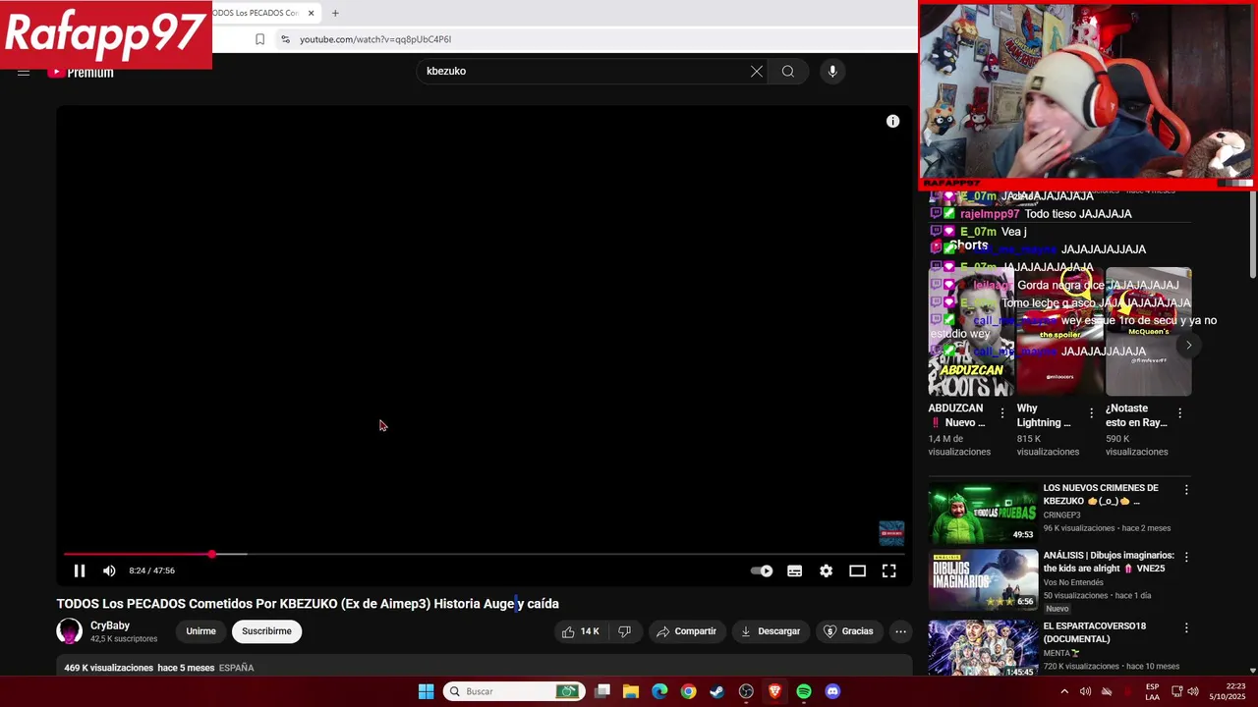
Task: Switch to theater mode
Action: (857, 571)
